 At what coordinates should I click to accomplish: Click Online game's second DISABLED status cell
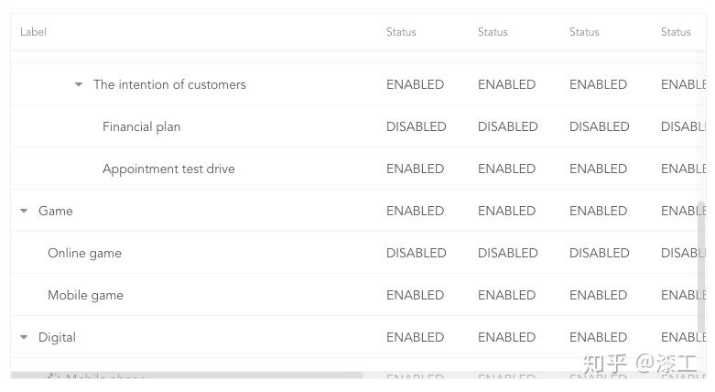click(507, 253)
